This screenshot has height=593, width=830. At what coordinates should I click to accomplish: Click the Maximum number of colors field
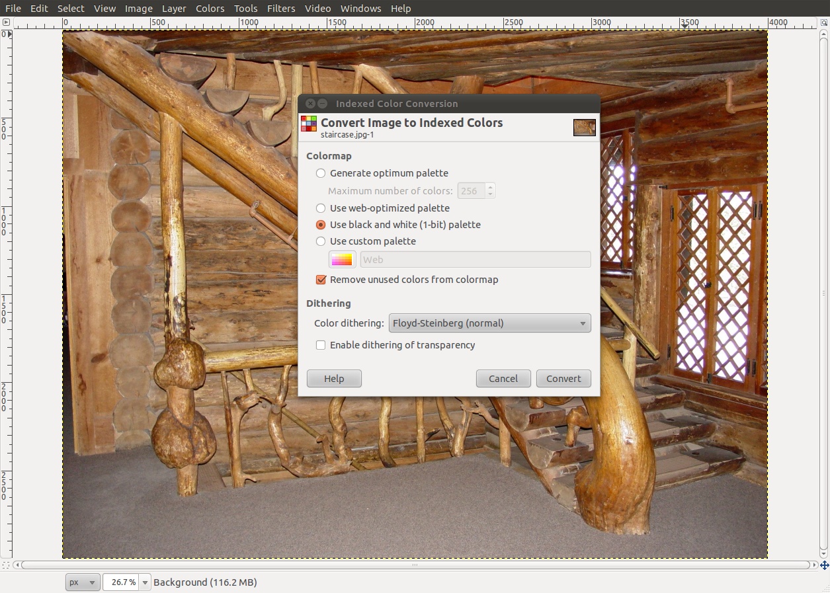click(x=471, y=191)
